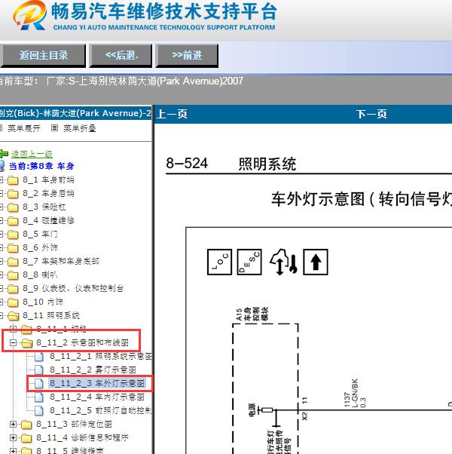The height and width of the screenshot is (454, 452).
Task: Click the document icon for 8_11_2_4 车内灯示意图
Action: [39, 397]
